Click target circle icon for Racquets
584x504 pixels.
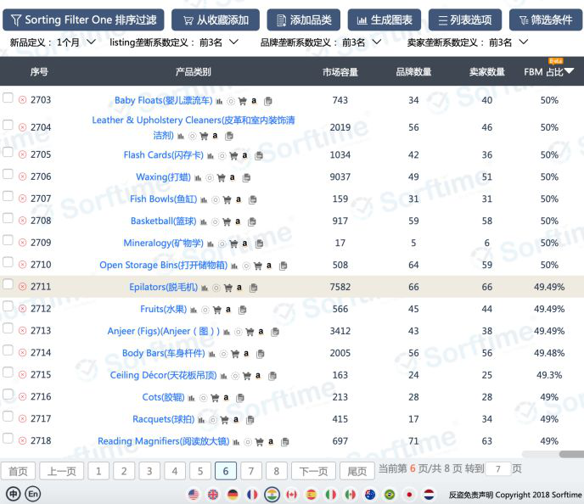click(213, 420)
